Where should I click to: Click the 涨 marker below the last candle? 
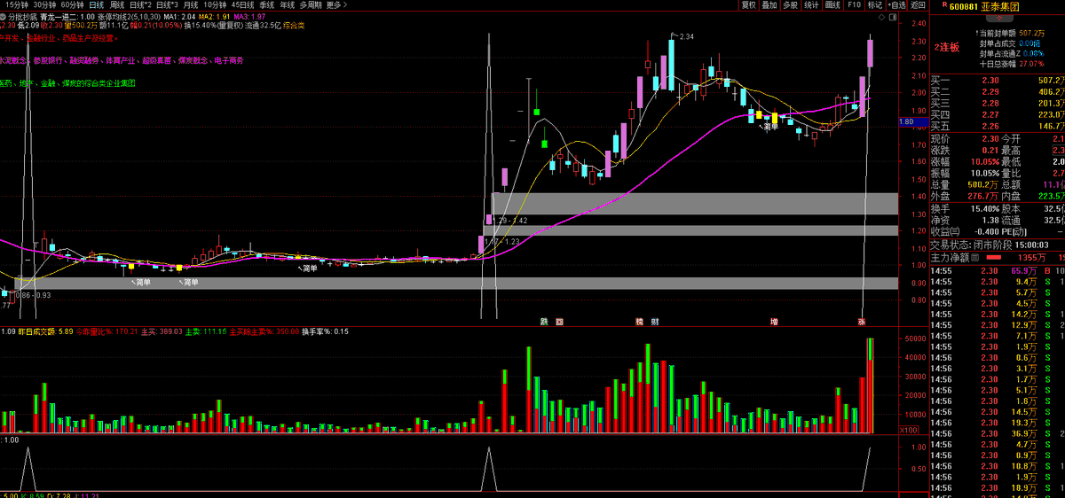tap(861, 321)
